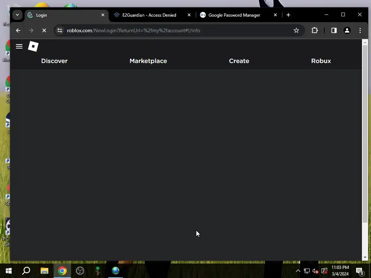Show hidden system tray icons
371x278 pixels.
point(298,271)
